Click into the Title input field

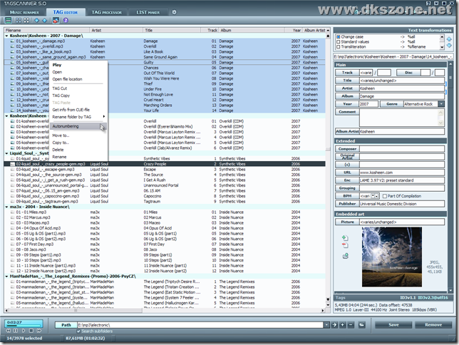click(402, 81)
